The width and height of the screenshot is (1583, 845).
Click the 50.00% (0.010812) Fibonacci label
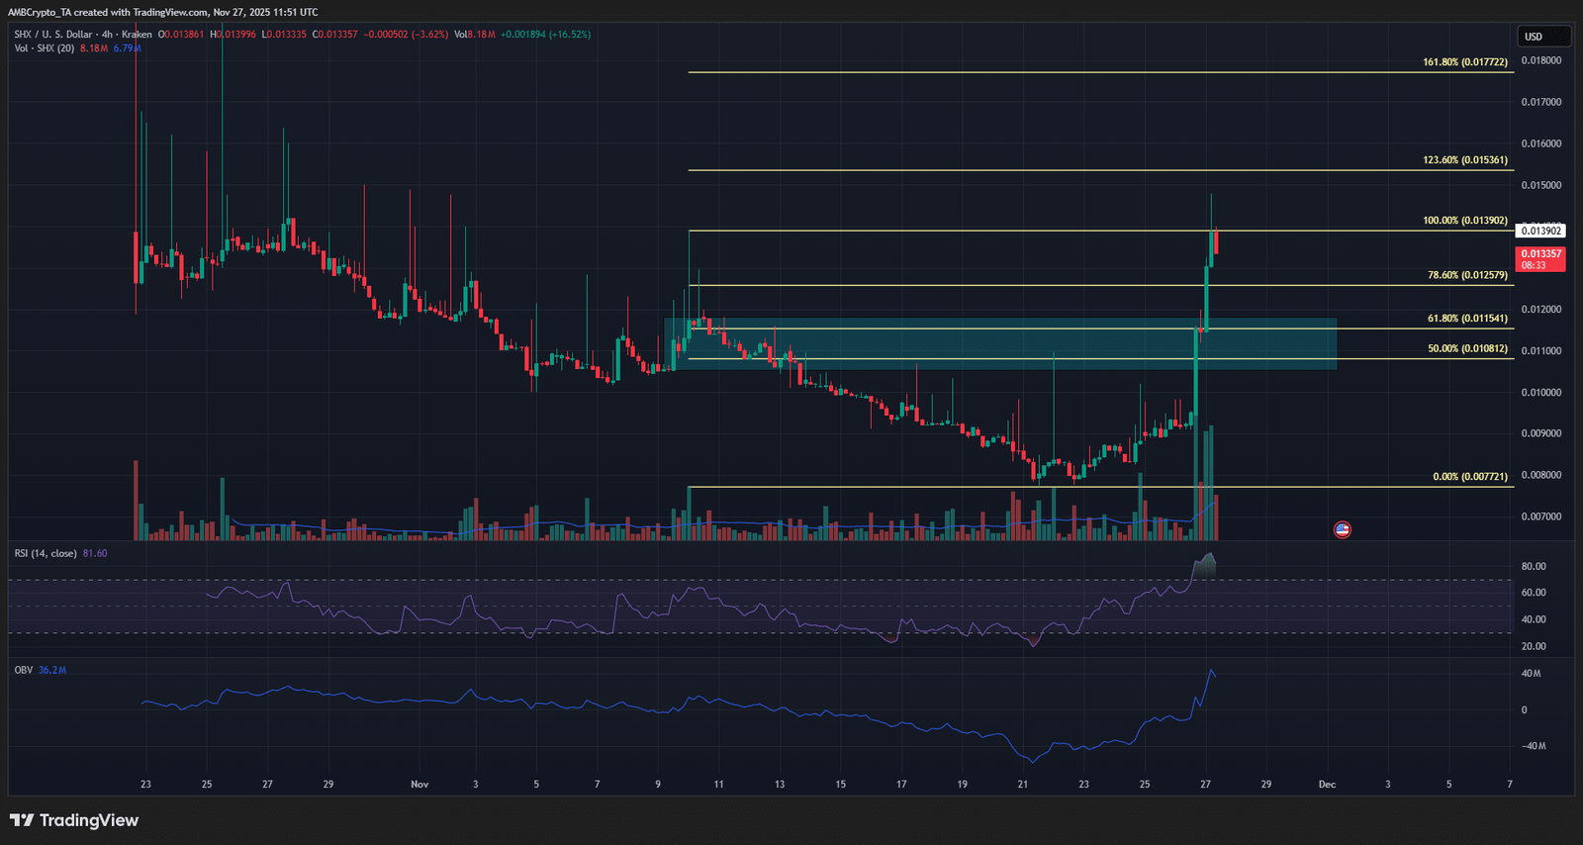[1468, 348]
